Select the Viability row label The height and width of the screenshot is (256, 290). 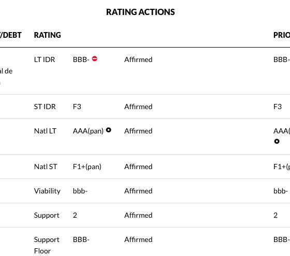(x=47, y=191)
